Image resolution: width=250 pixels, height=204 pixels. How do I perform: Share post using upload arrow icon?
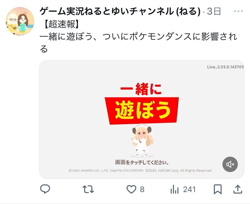(x=238, y=189)
